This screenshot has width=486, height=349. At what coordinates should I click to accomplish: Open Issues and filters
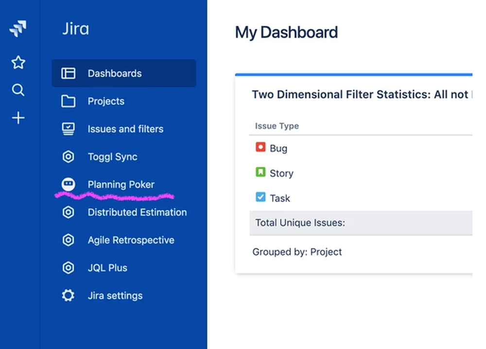pos(123,129)
